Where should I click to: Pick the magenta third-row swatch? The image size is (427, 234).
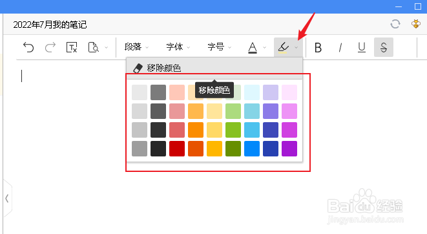[x=289, y=130]
